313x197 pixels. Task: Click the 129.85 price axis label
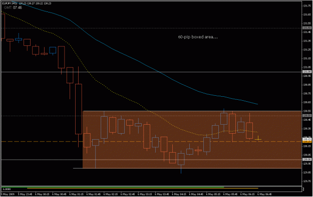(307, 173)
